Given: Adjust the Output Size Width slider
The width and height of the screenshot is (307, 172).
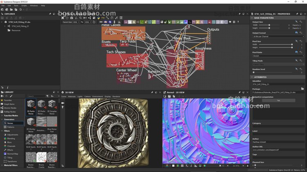Looking at the screenshot, I should click(x=269, y=25).
